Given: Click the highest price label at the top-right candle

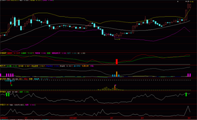Looking at the screenshot, I should click(x=192, y=2).
